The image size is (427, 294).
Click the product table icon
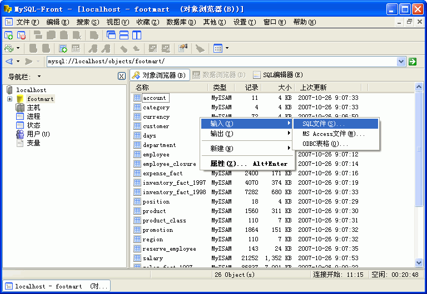pyautogui.click(x=137, y=211)
